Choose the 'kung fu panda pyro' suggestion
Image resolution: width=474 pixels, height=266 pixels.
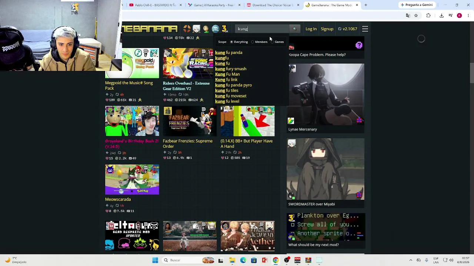(x=233, y=85)
